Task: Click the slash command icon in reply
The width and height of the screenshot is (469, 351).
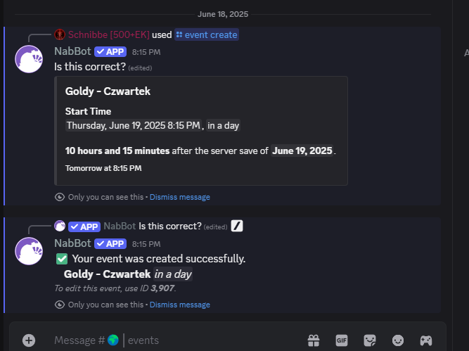Action: [237, 226]
